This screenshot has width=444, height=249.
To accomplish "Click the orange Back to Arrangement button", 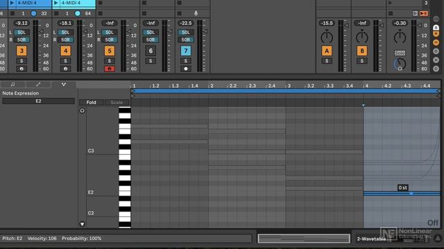I will [x=424, y=13].
